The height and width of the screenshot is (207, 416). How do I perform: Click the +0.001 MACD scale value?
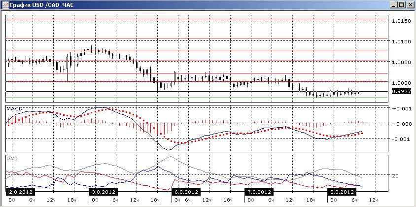(x=402, y=108)
